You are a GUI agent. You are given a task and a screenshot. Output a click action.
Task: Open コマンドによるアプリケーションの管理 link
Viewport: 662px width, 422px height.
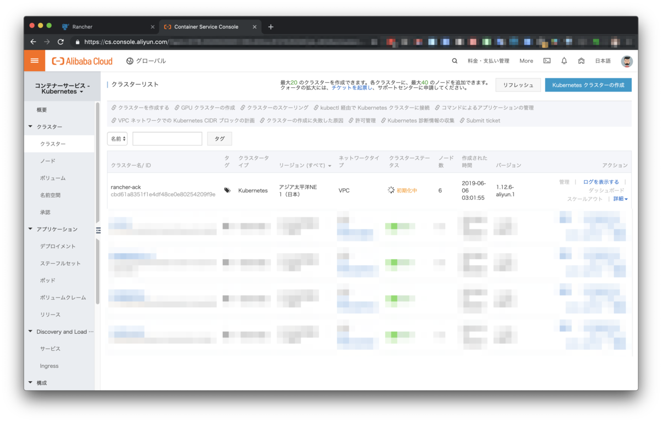click(484, 108)
